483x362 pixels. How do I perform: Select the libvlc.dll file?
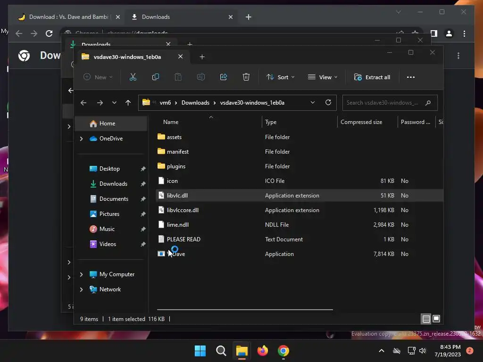177,196
